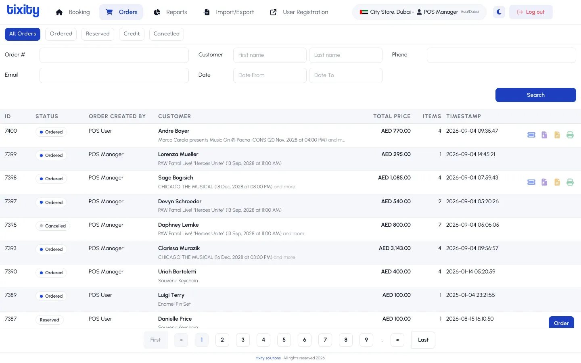Image resolution: width=581 pixels, height=363 pixels.
Task: Filter by Ordered status tab
Action: point(61,34)
